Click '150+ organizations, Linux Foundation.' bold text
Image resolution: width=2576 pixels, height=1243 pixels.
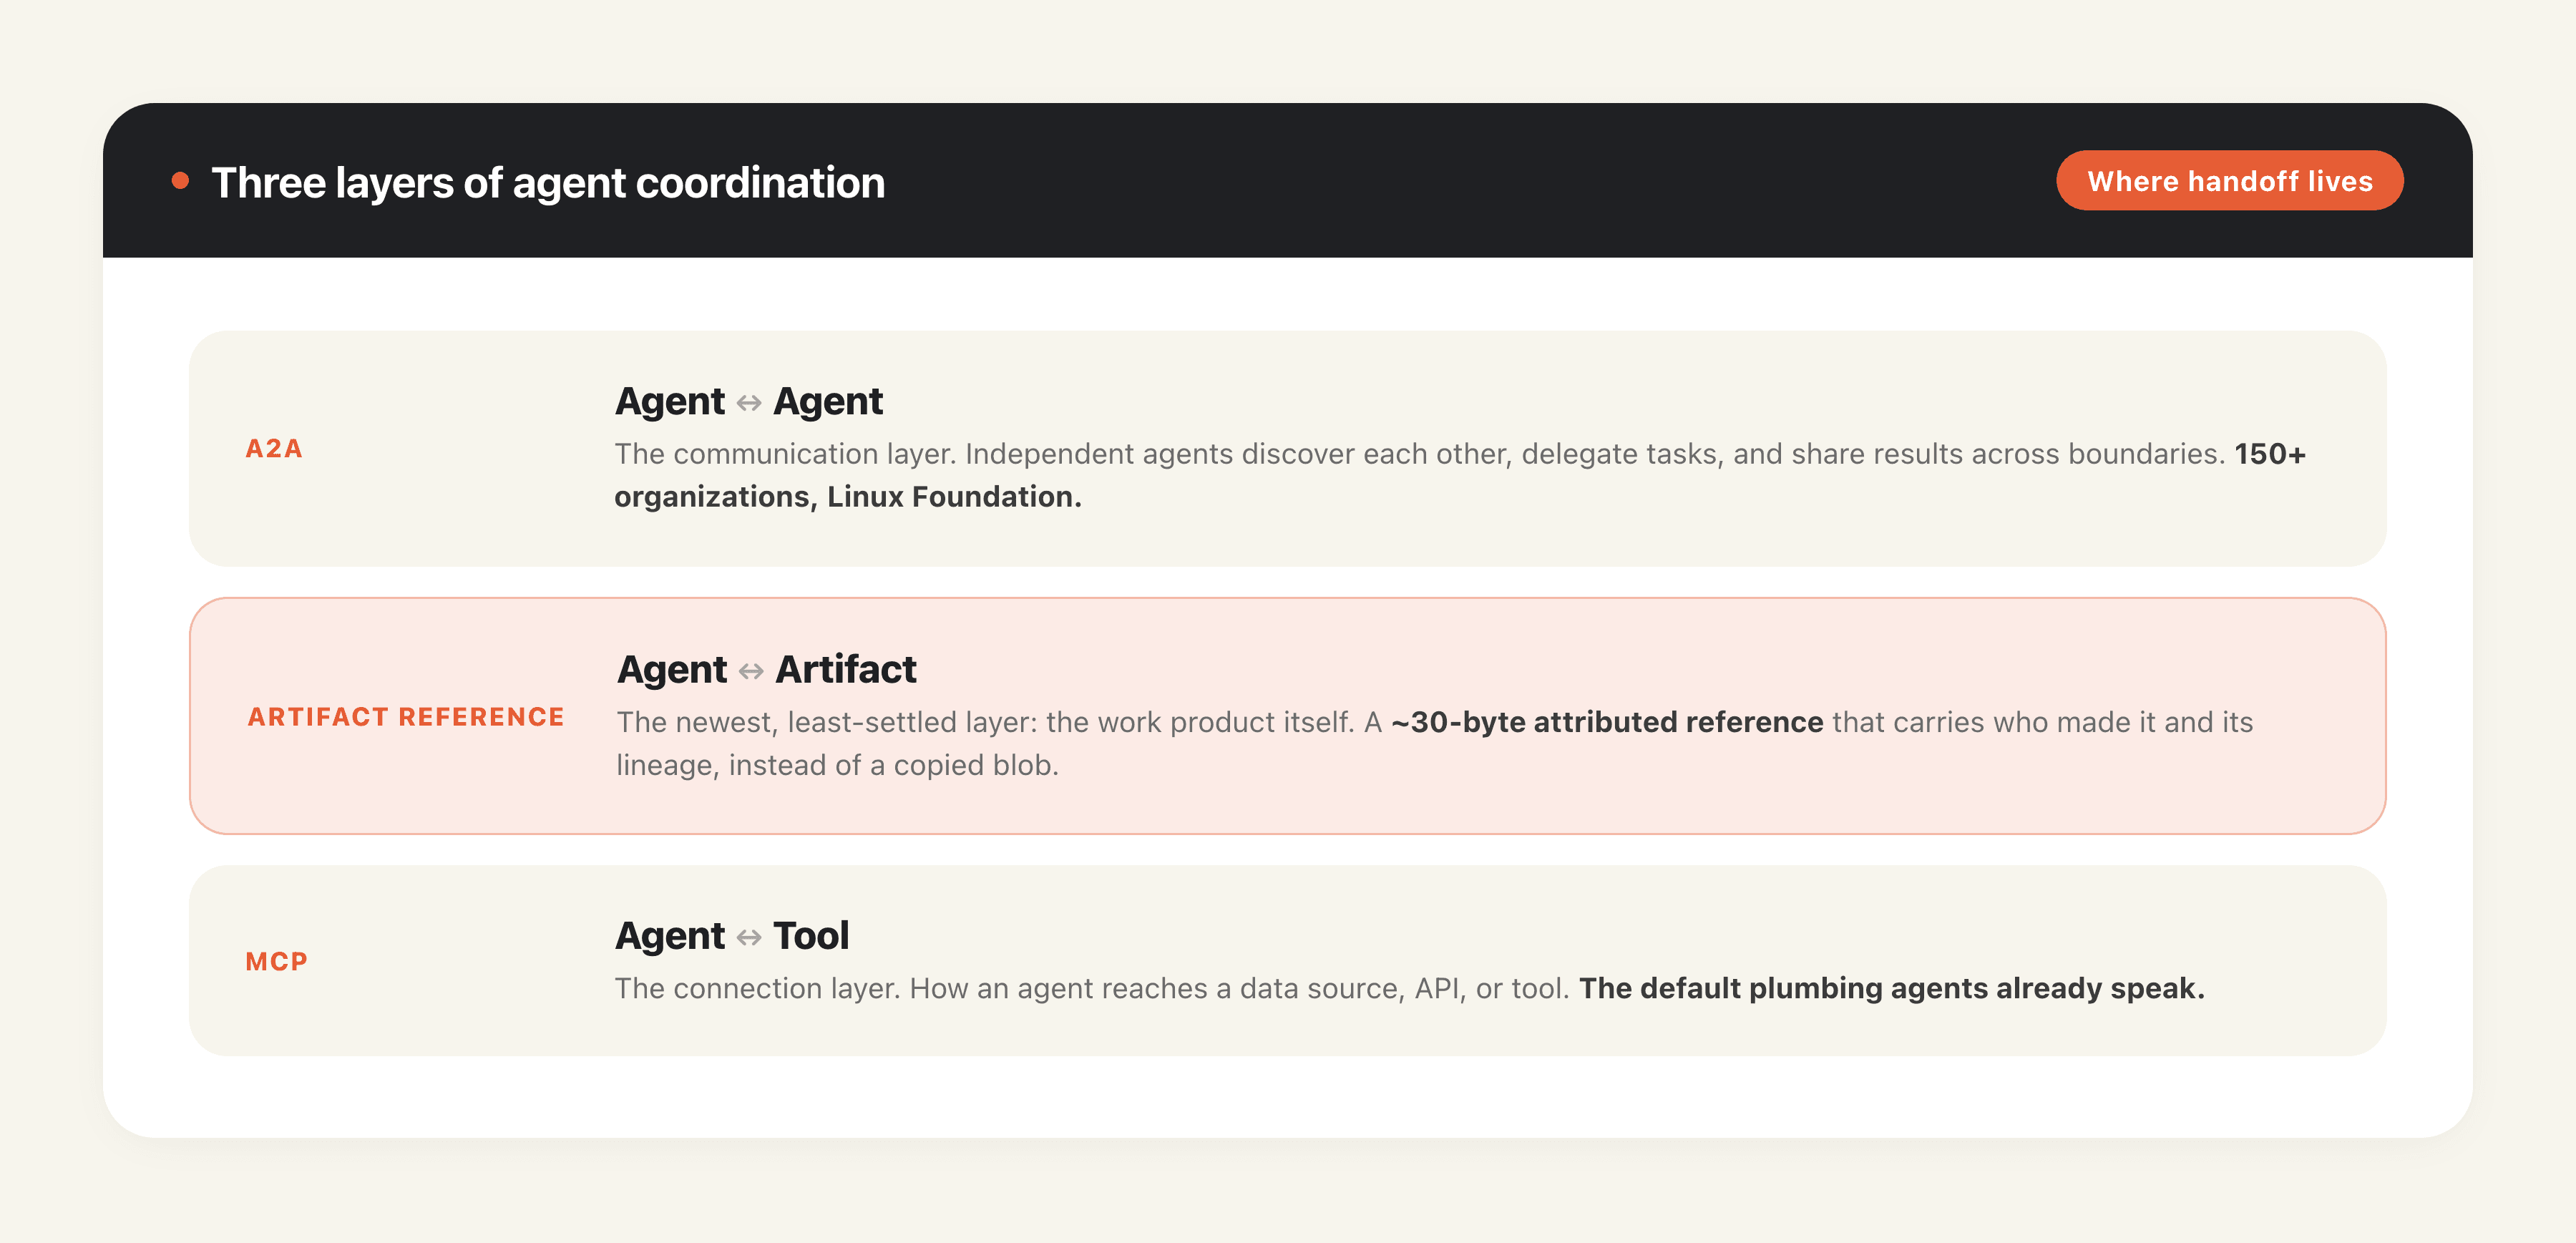coord(1460,475)
